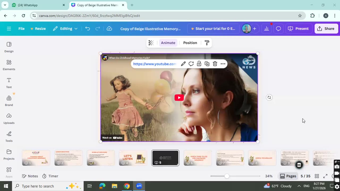This screenshot has height=191, width=340.
Task: Expand the Editing mode dropdown
Action: (65, 29)
